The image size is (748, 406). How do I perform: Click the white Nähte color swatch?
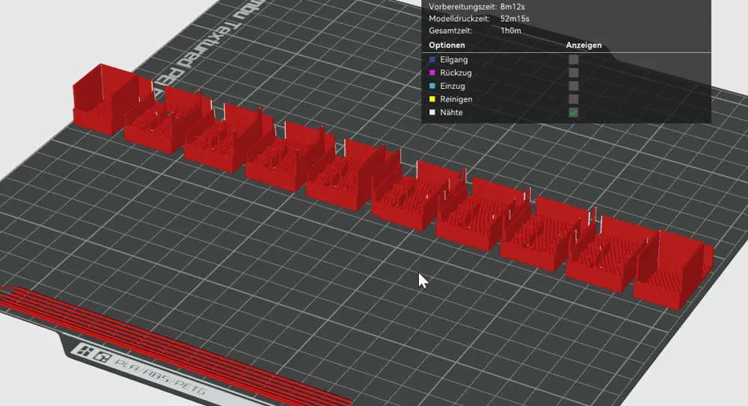click(x=432, y=113)
